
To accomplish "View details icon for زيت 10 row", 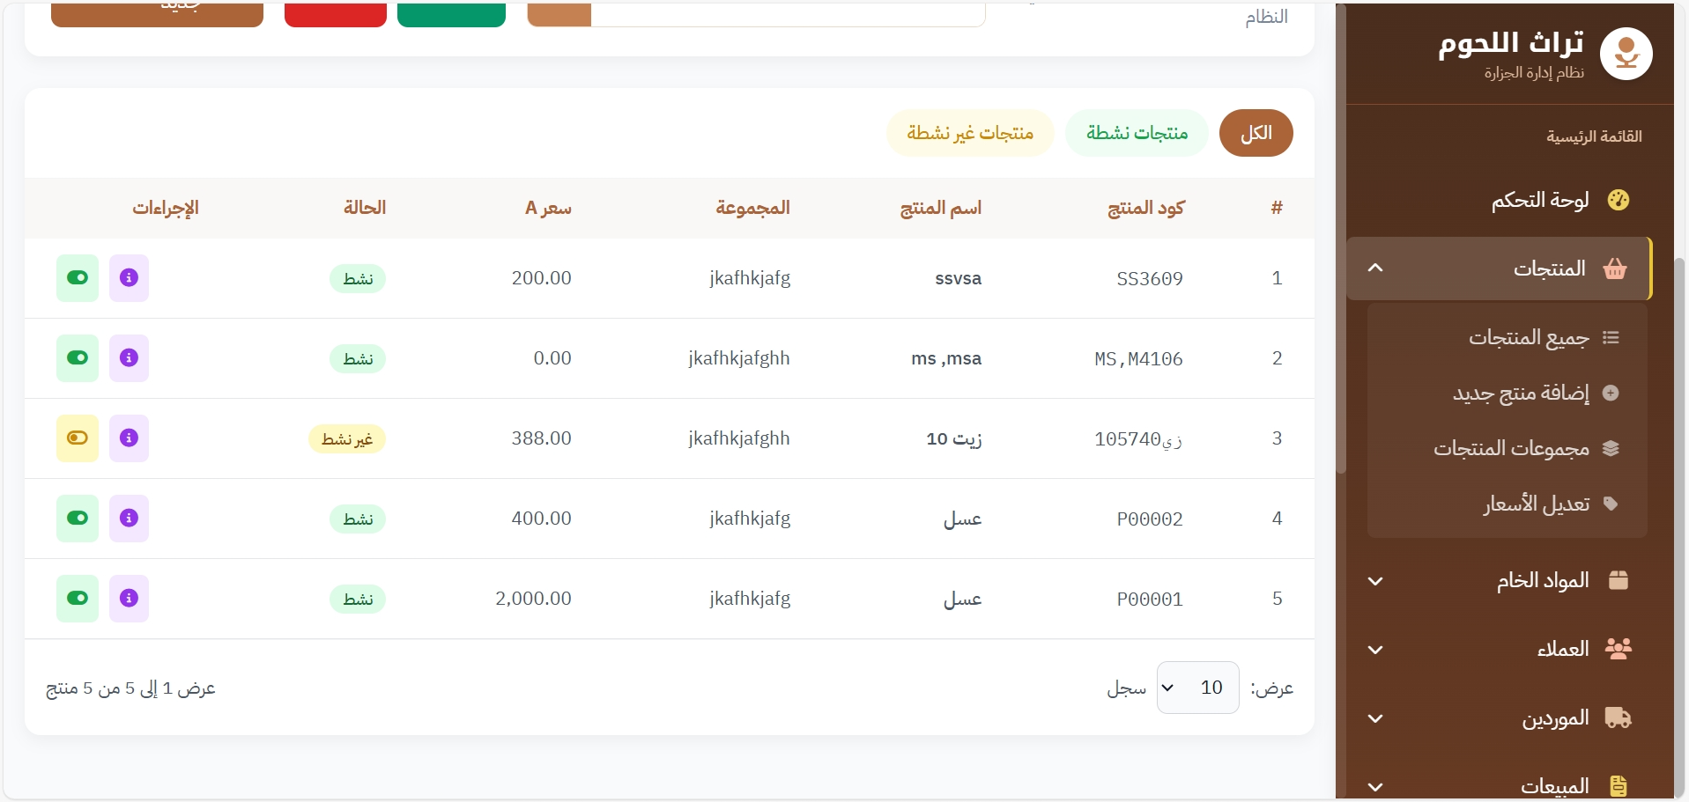I will point(129,438).
